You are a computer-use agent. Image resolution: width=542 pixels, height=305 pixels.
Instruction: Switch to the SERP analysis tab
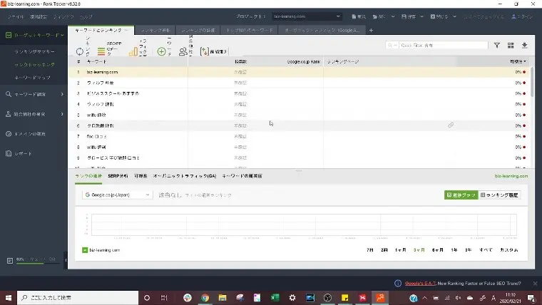119,175
